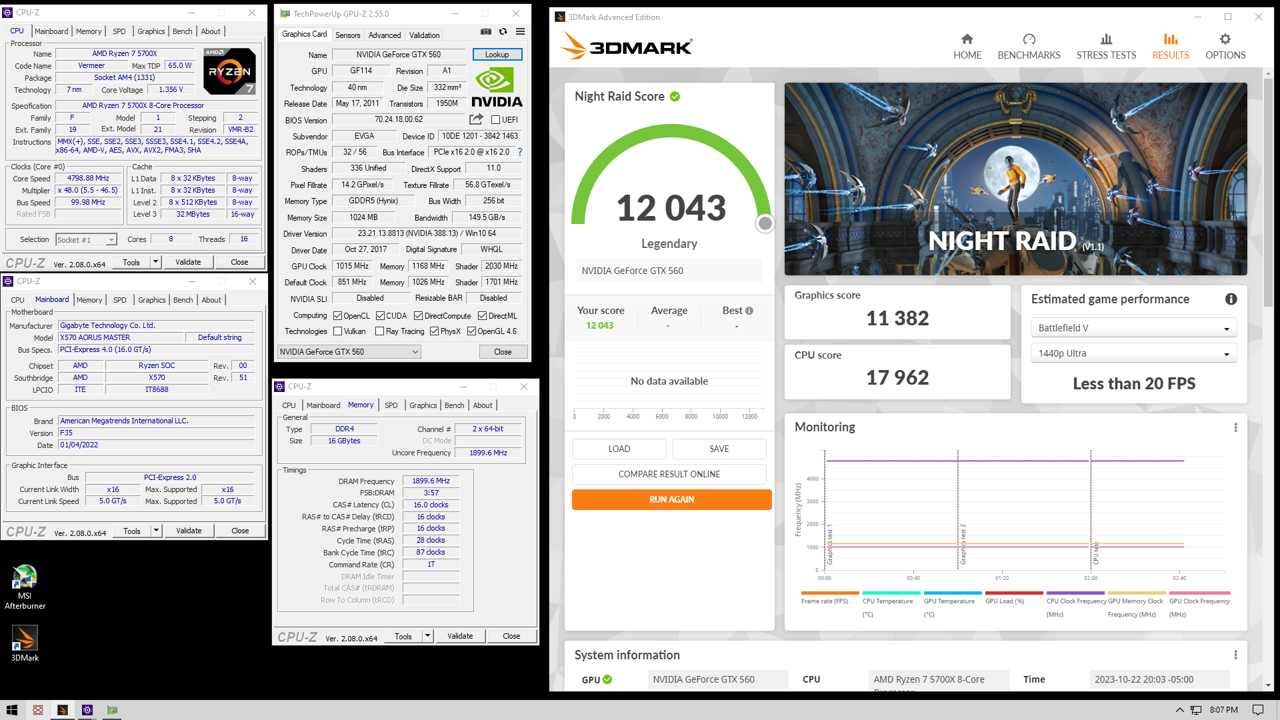Toggle the DirectCompute checkbox

[418, 316]
